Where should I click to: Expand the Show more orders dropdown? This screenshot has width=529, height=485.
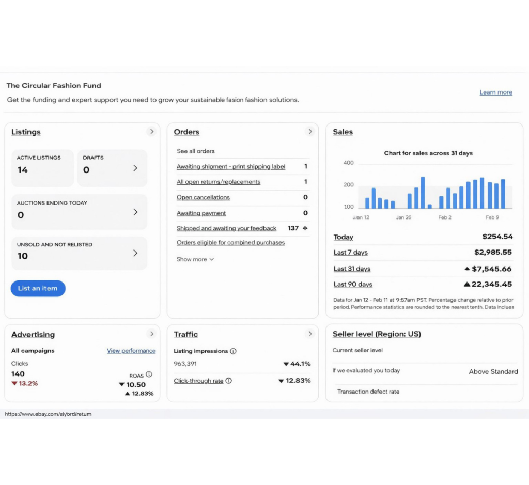(x=195, y=259)
